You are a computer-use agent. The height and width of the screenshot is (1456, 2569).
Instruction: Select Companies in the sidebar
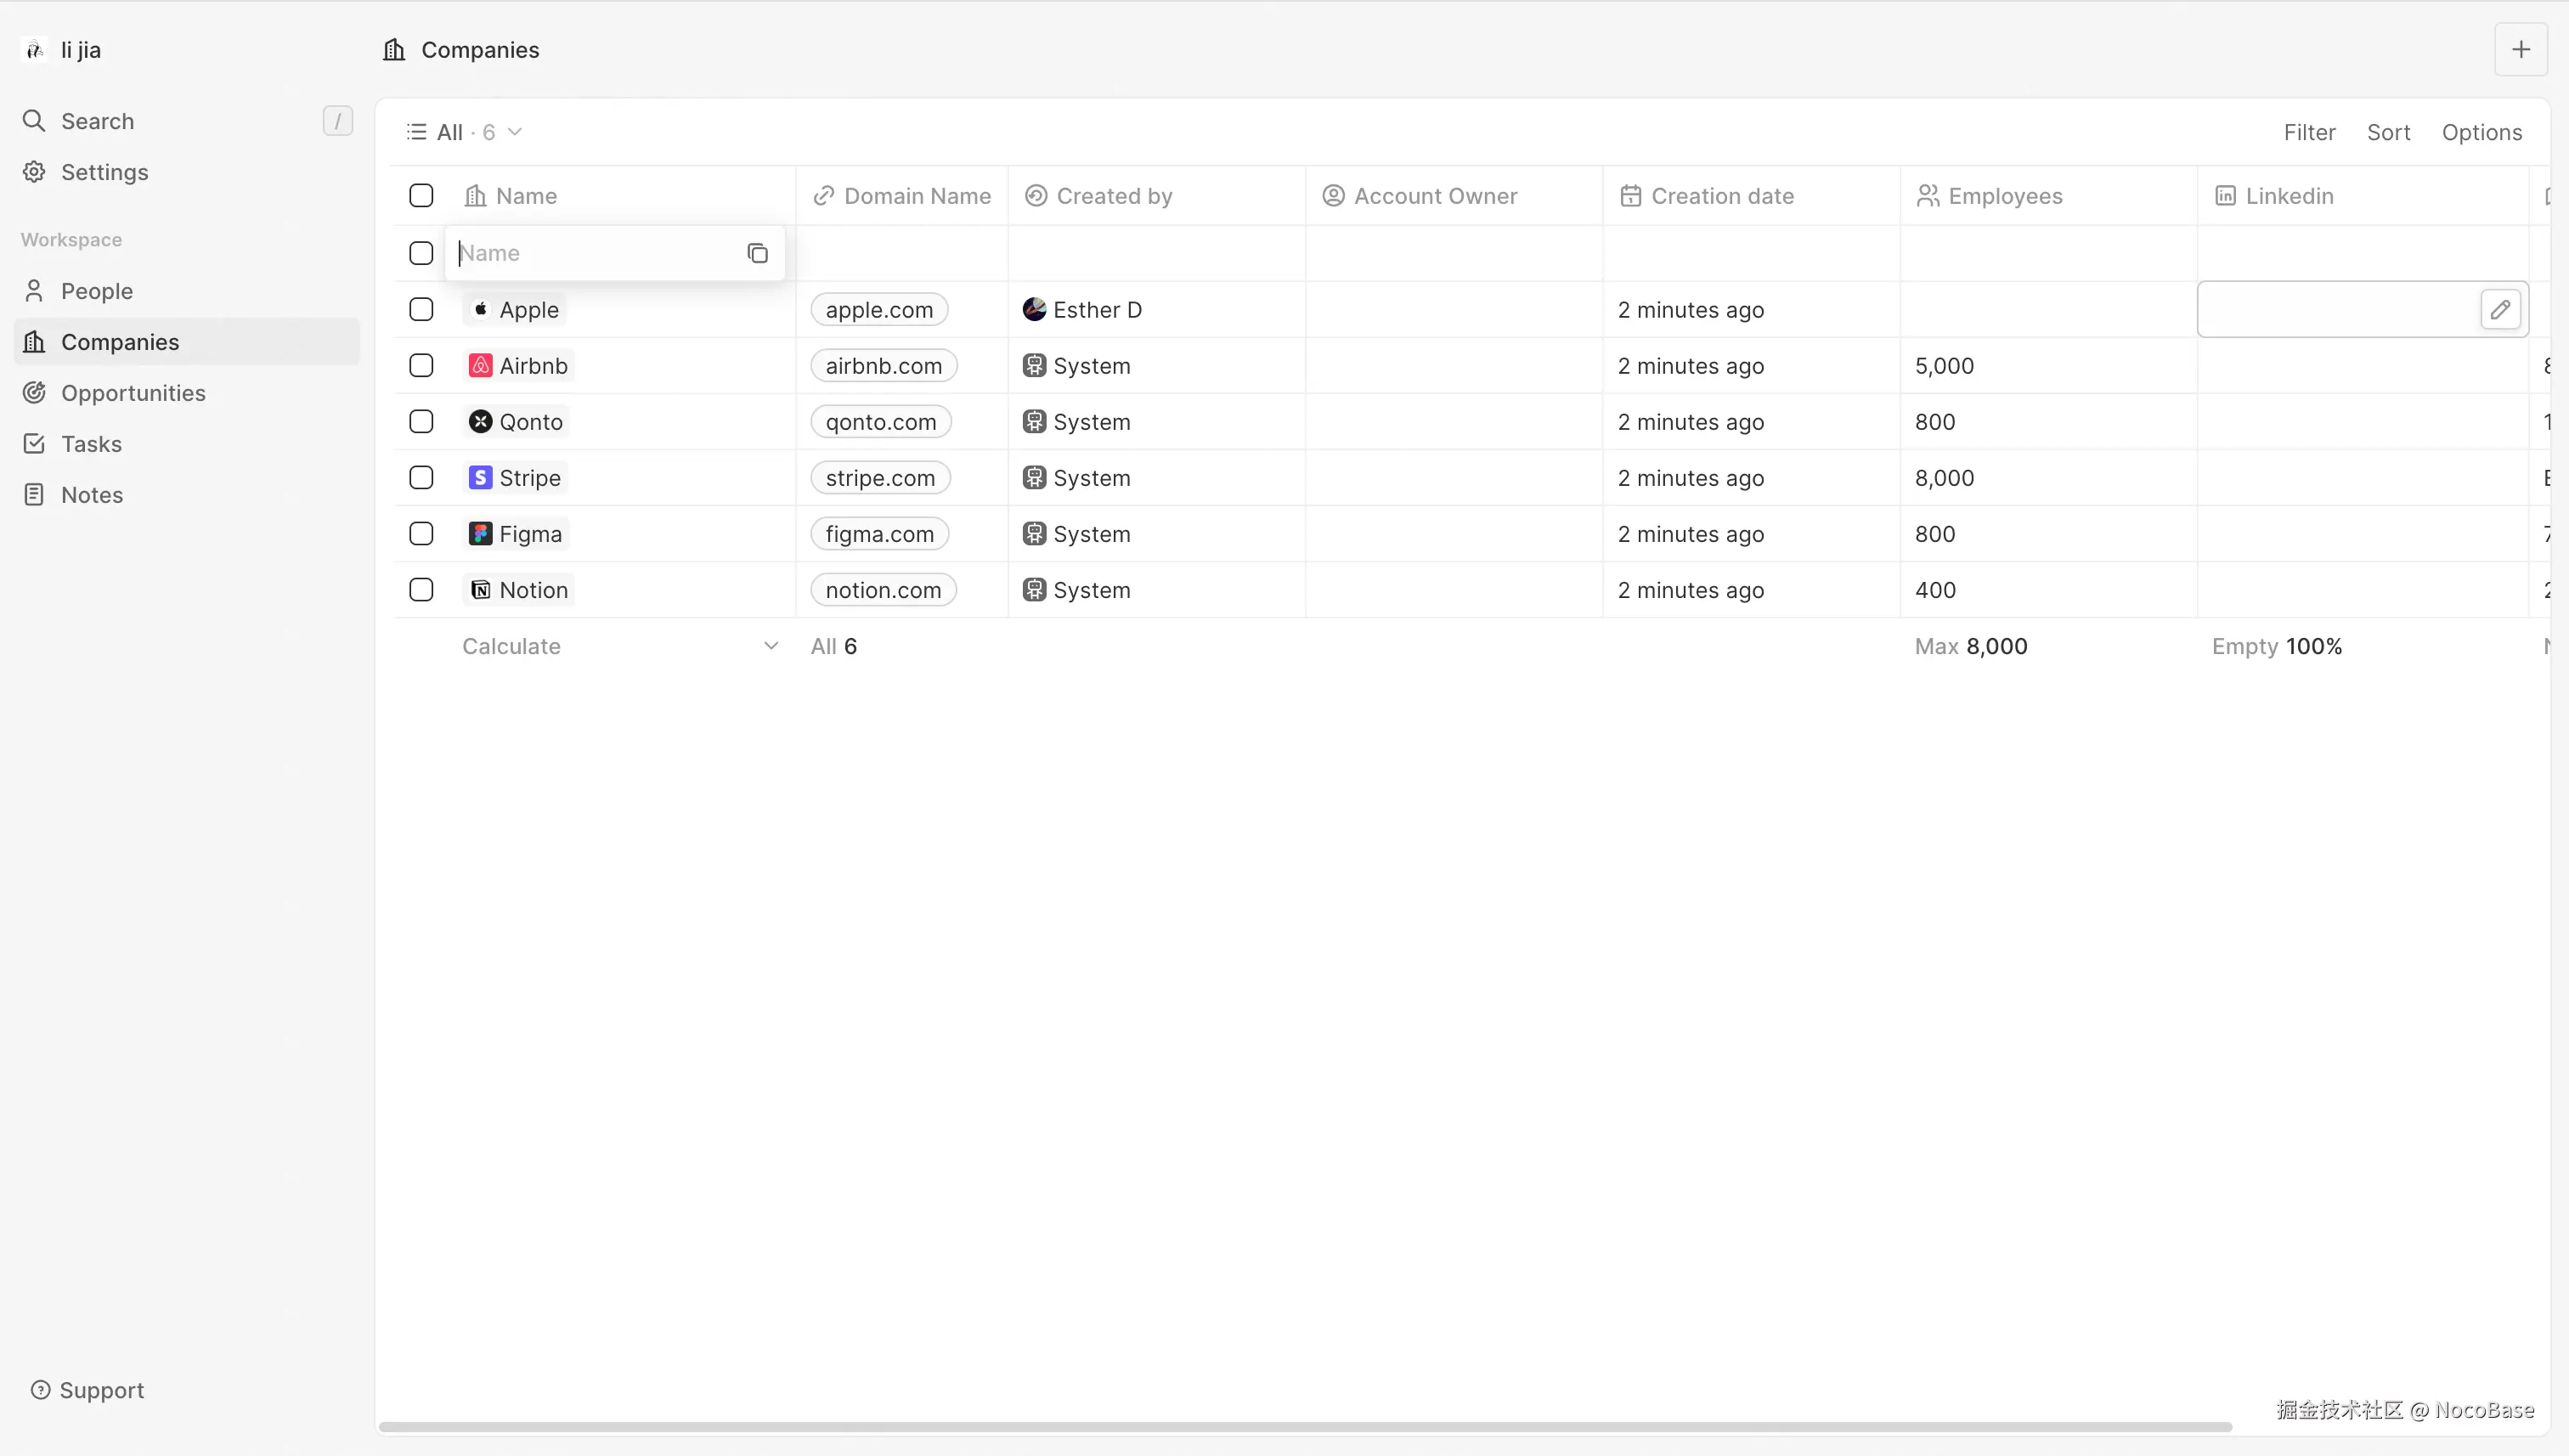[x=187, y=342]
